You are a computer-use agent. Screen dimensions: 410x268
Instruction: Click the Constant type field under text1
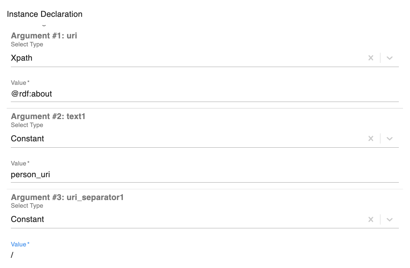185,139
